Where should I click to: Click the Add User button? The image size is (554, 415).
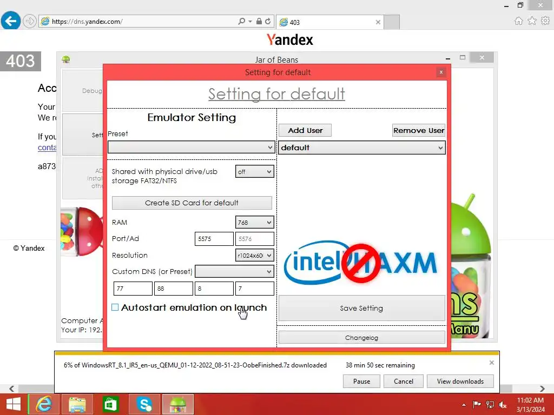pos(305,130)
